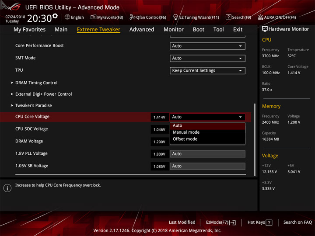
Task: Select Manual mode option
Action: (207, 132)
